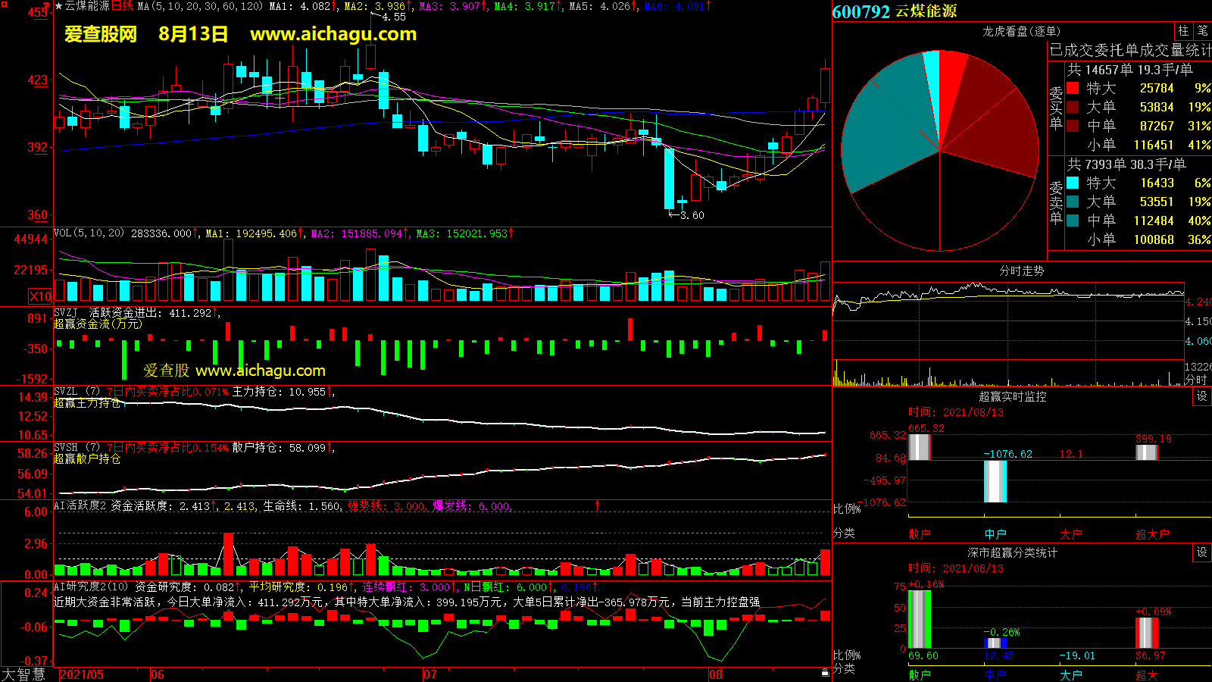This screenshot has width=1212, height=682.
Task: Click the X10 volume scale marker
Action: coord(40,296)
